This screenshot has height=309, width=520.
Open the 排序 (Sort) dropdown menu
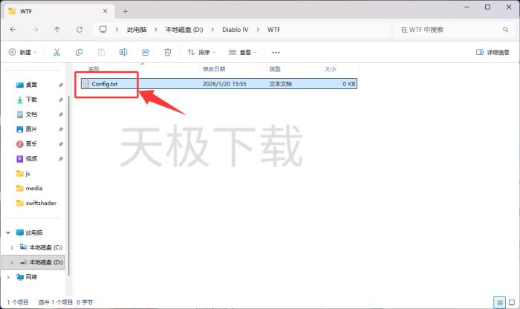coord(201,53)
